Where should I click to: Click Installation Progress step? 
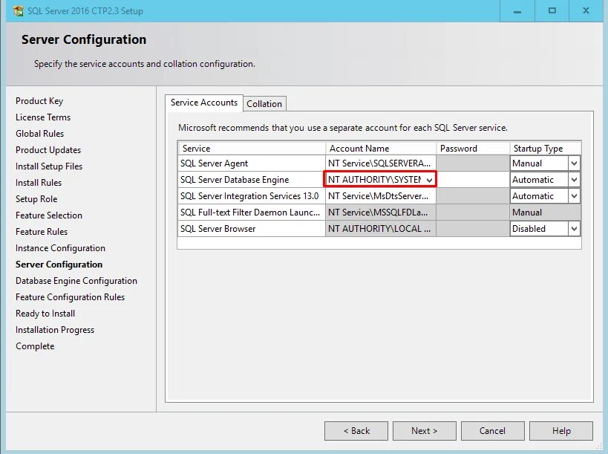pyautogui.click(x=55, y=329)
